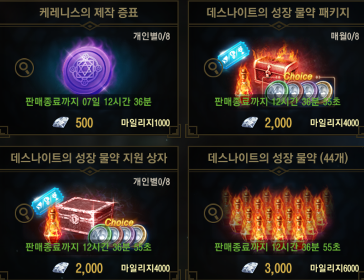The image size is (364, 280).
Task: Purchase 44 potions for 3,000 diamonds
Action: tap(278, 268)
